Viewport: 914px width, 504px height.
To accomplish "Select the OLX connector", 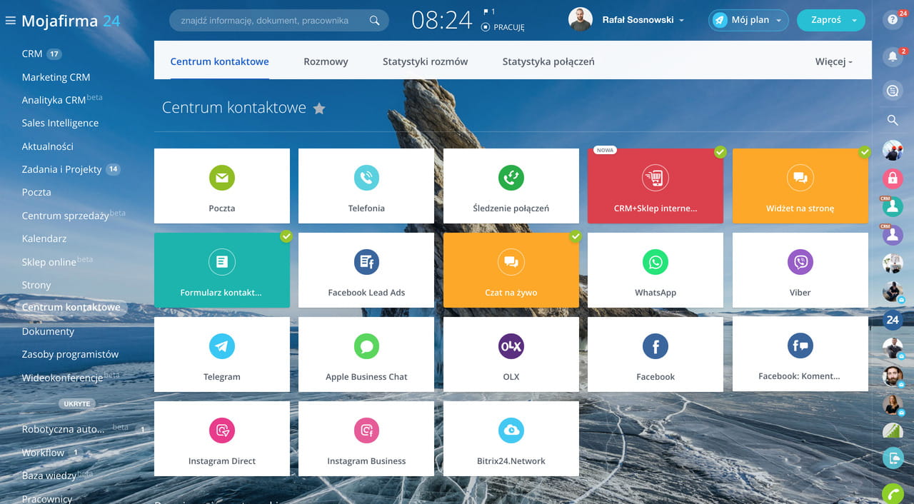I will click(511, 354).
